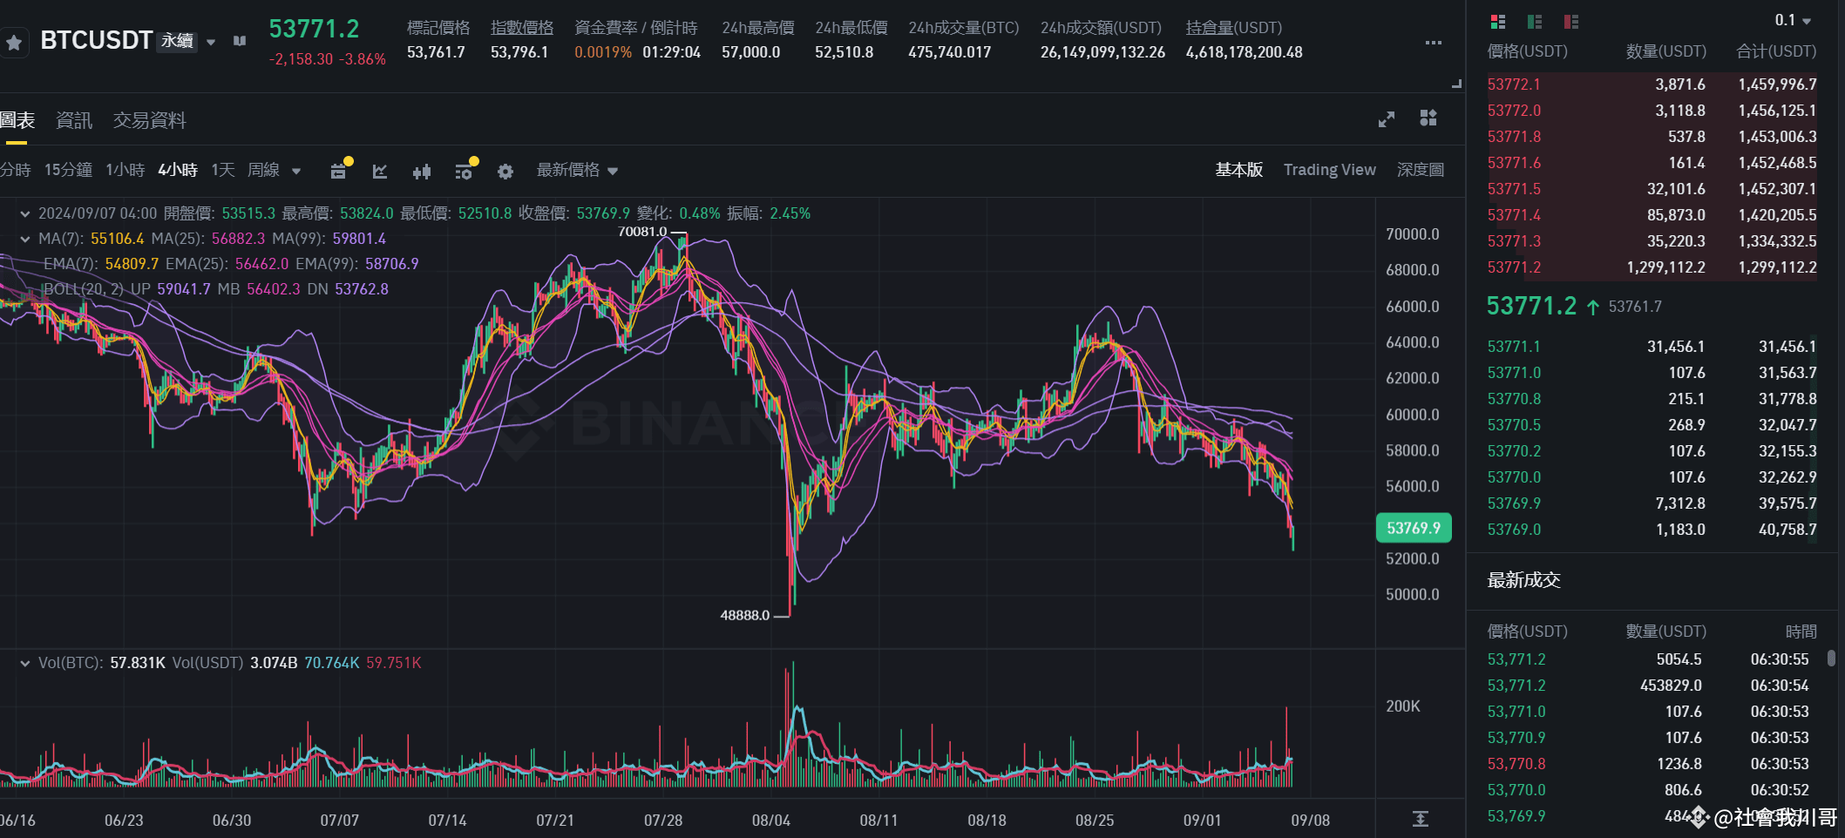Select the candlestick chart icon
The height and width of the screenshot is (838, 1845).
422,171
